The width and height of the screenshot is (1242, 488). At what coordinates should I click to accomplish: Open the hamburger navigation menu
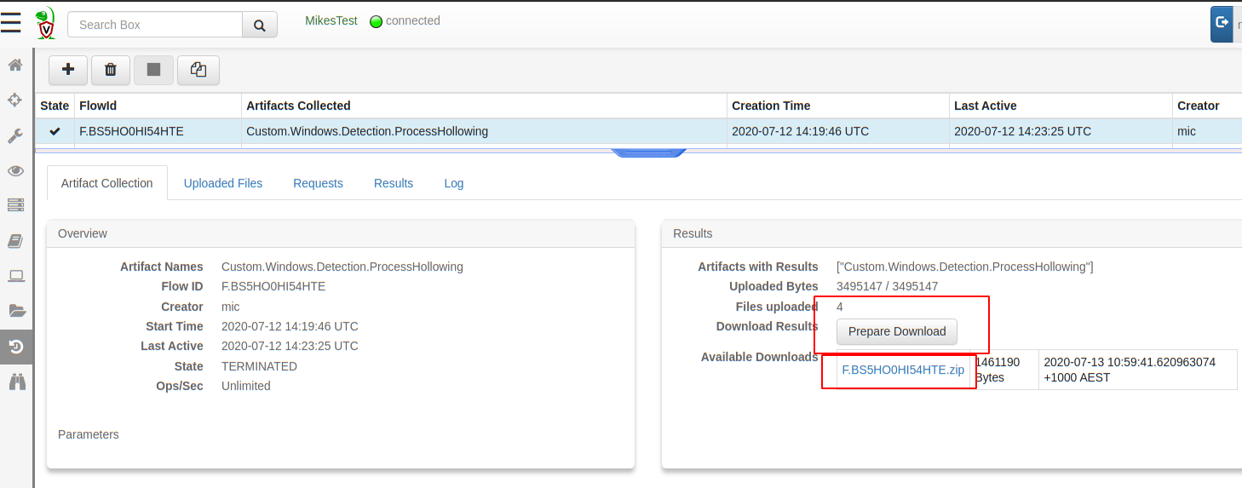11,23
